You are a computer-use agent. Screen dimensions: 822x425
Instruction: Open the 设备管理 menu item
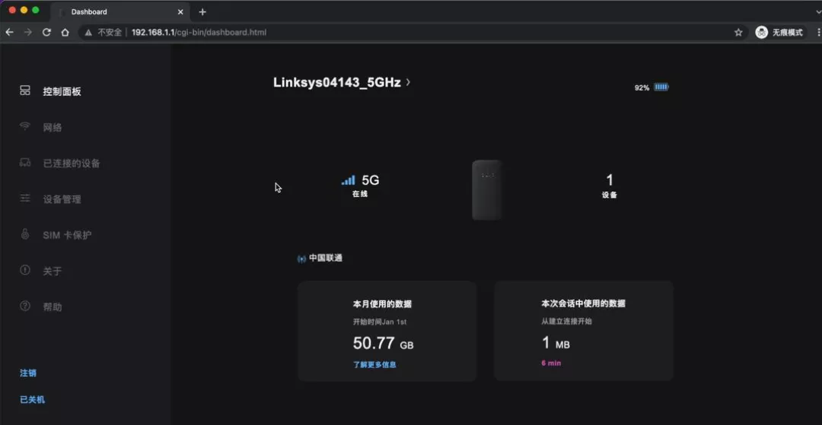[x=62, y=199]
